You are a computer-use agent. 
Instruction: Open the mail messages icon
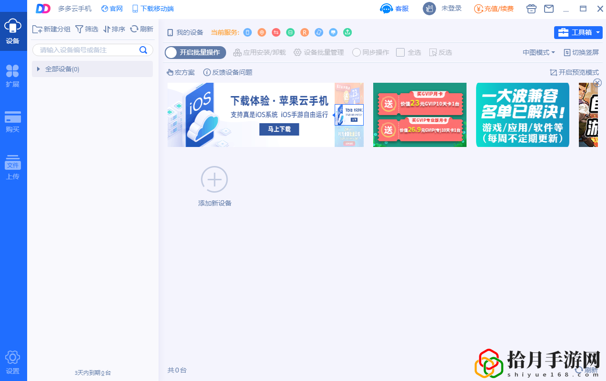(549, 9)
